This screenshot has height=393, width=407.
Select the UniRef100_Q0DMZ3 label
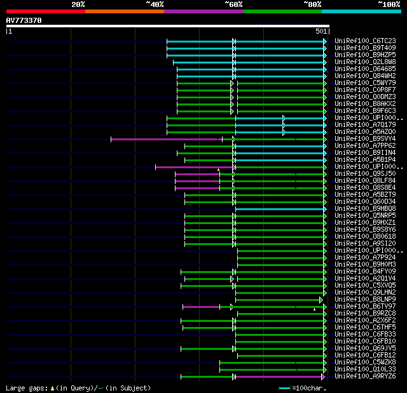click(365, 97)
